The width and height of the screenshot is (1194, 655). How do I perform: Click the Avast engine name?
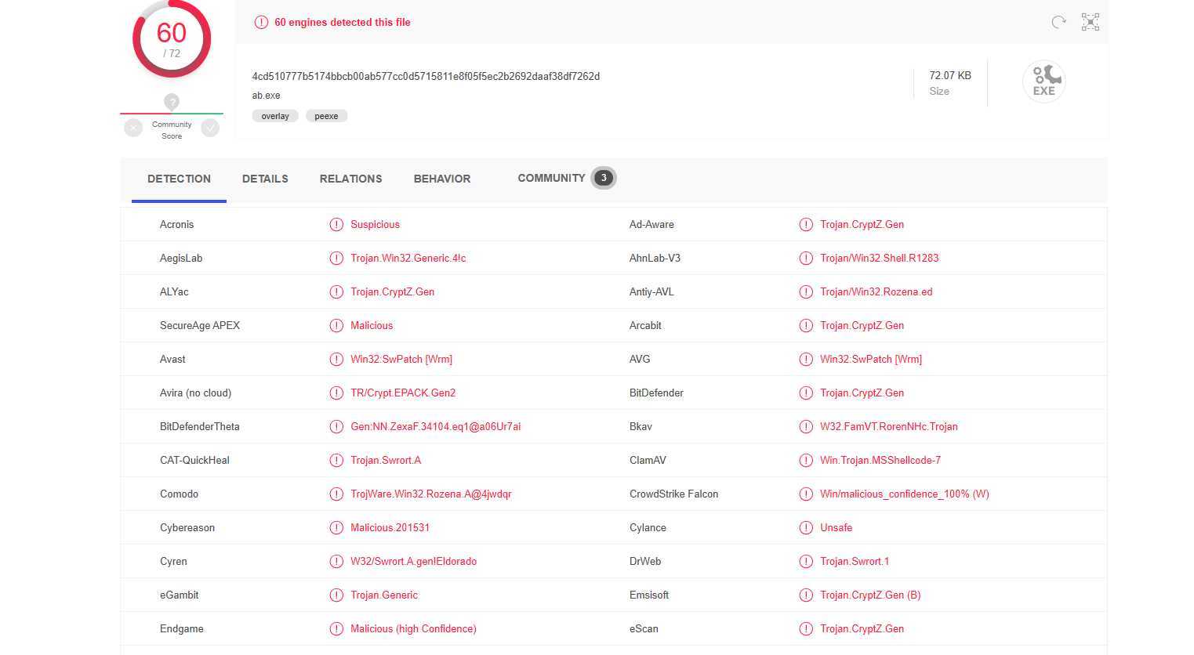coord(172,359)
